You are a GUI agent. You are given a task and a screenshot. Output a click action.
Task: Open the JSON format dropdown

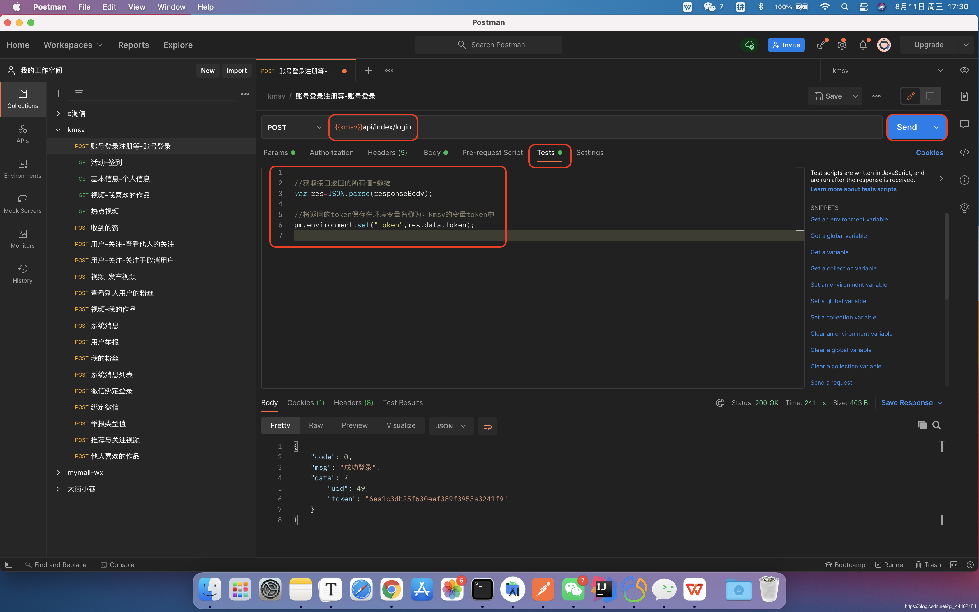[x=451, y=426]
